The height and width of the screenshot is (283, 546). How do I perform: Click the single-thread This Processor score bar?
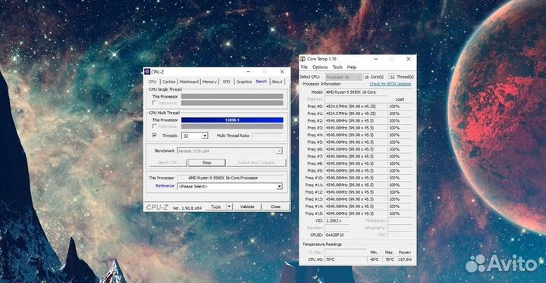[232, 97]
